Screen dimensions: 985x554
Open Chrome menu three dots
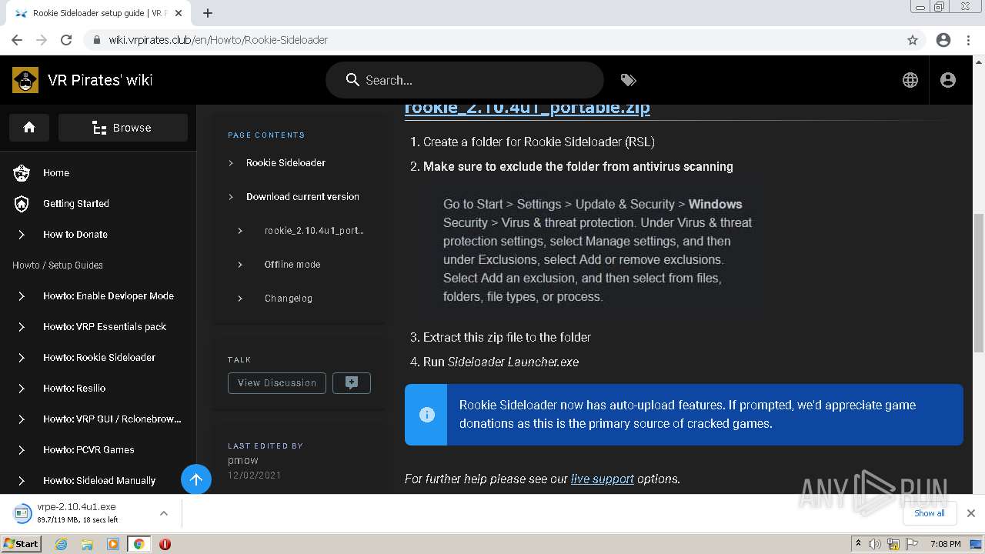pyautogui.click(x=969, y=40)
